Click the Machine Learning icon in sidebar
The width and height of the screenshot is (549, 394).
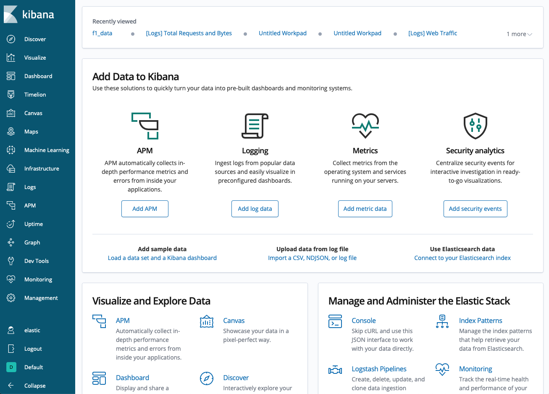click(x=11, y=150)
